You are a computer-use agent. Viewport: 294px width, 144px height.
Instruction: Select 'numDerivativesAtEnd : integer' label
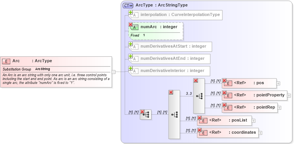point(172,58)
